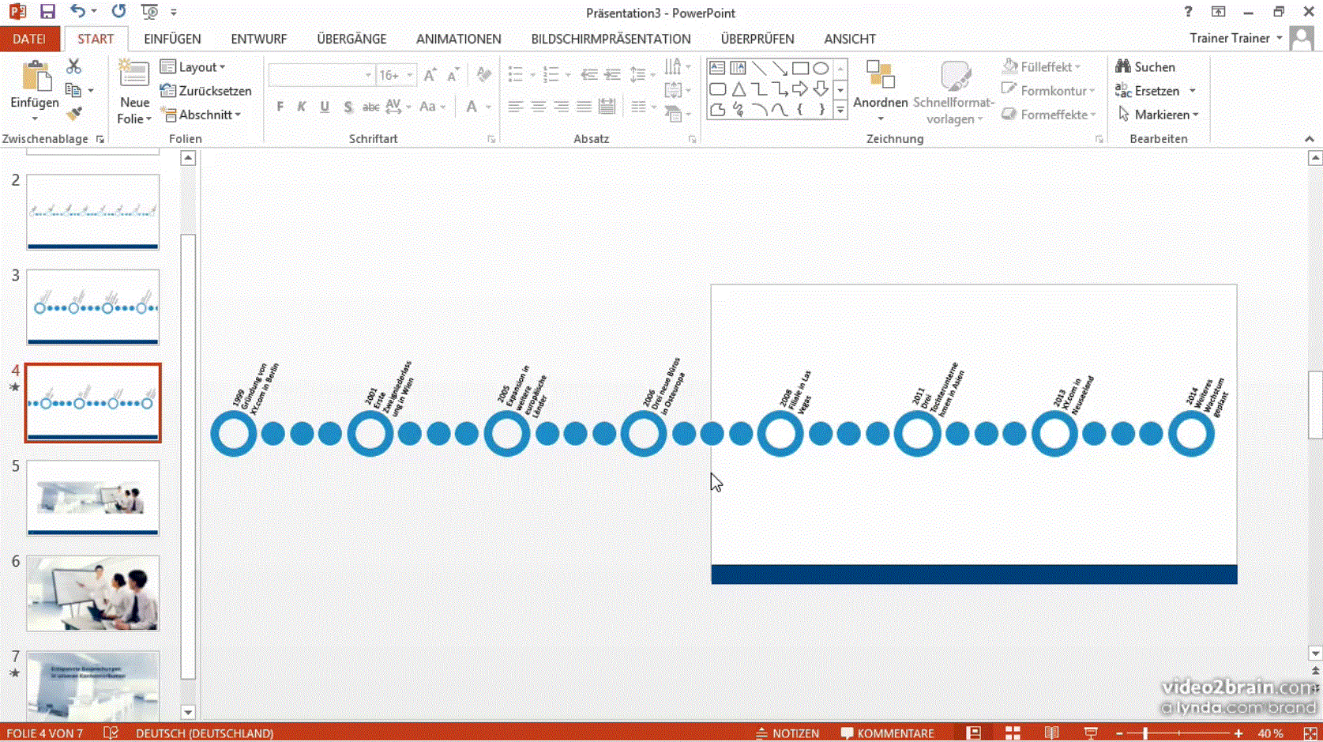Open font name combo box
Image resolution: width=1323 pixels, height=742 pixels.
click(321, 75)
